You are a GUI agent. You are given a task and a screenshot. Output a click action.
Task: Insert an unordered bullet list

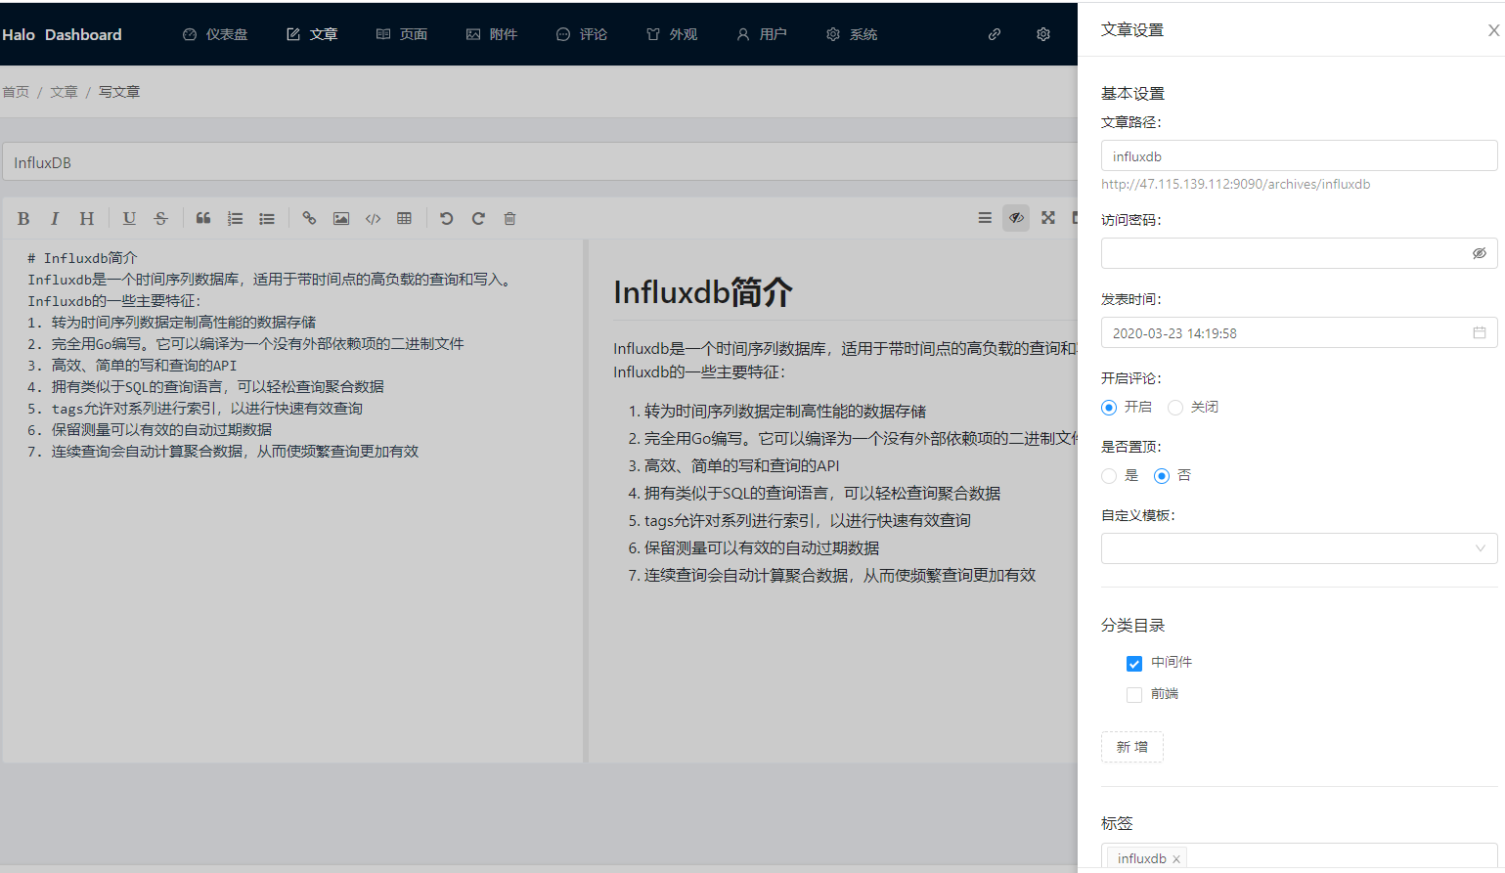pyautogui.click(x=267, y=218)
